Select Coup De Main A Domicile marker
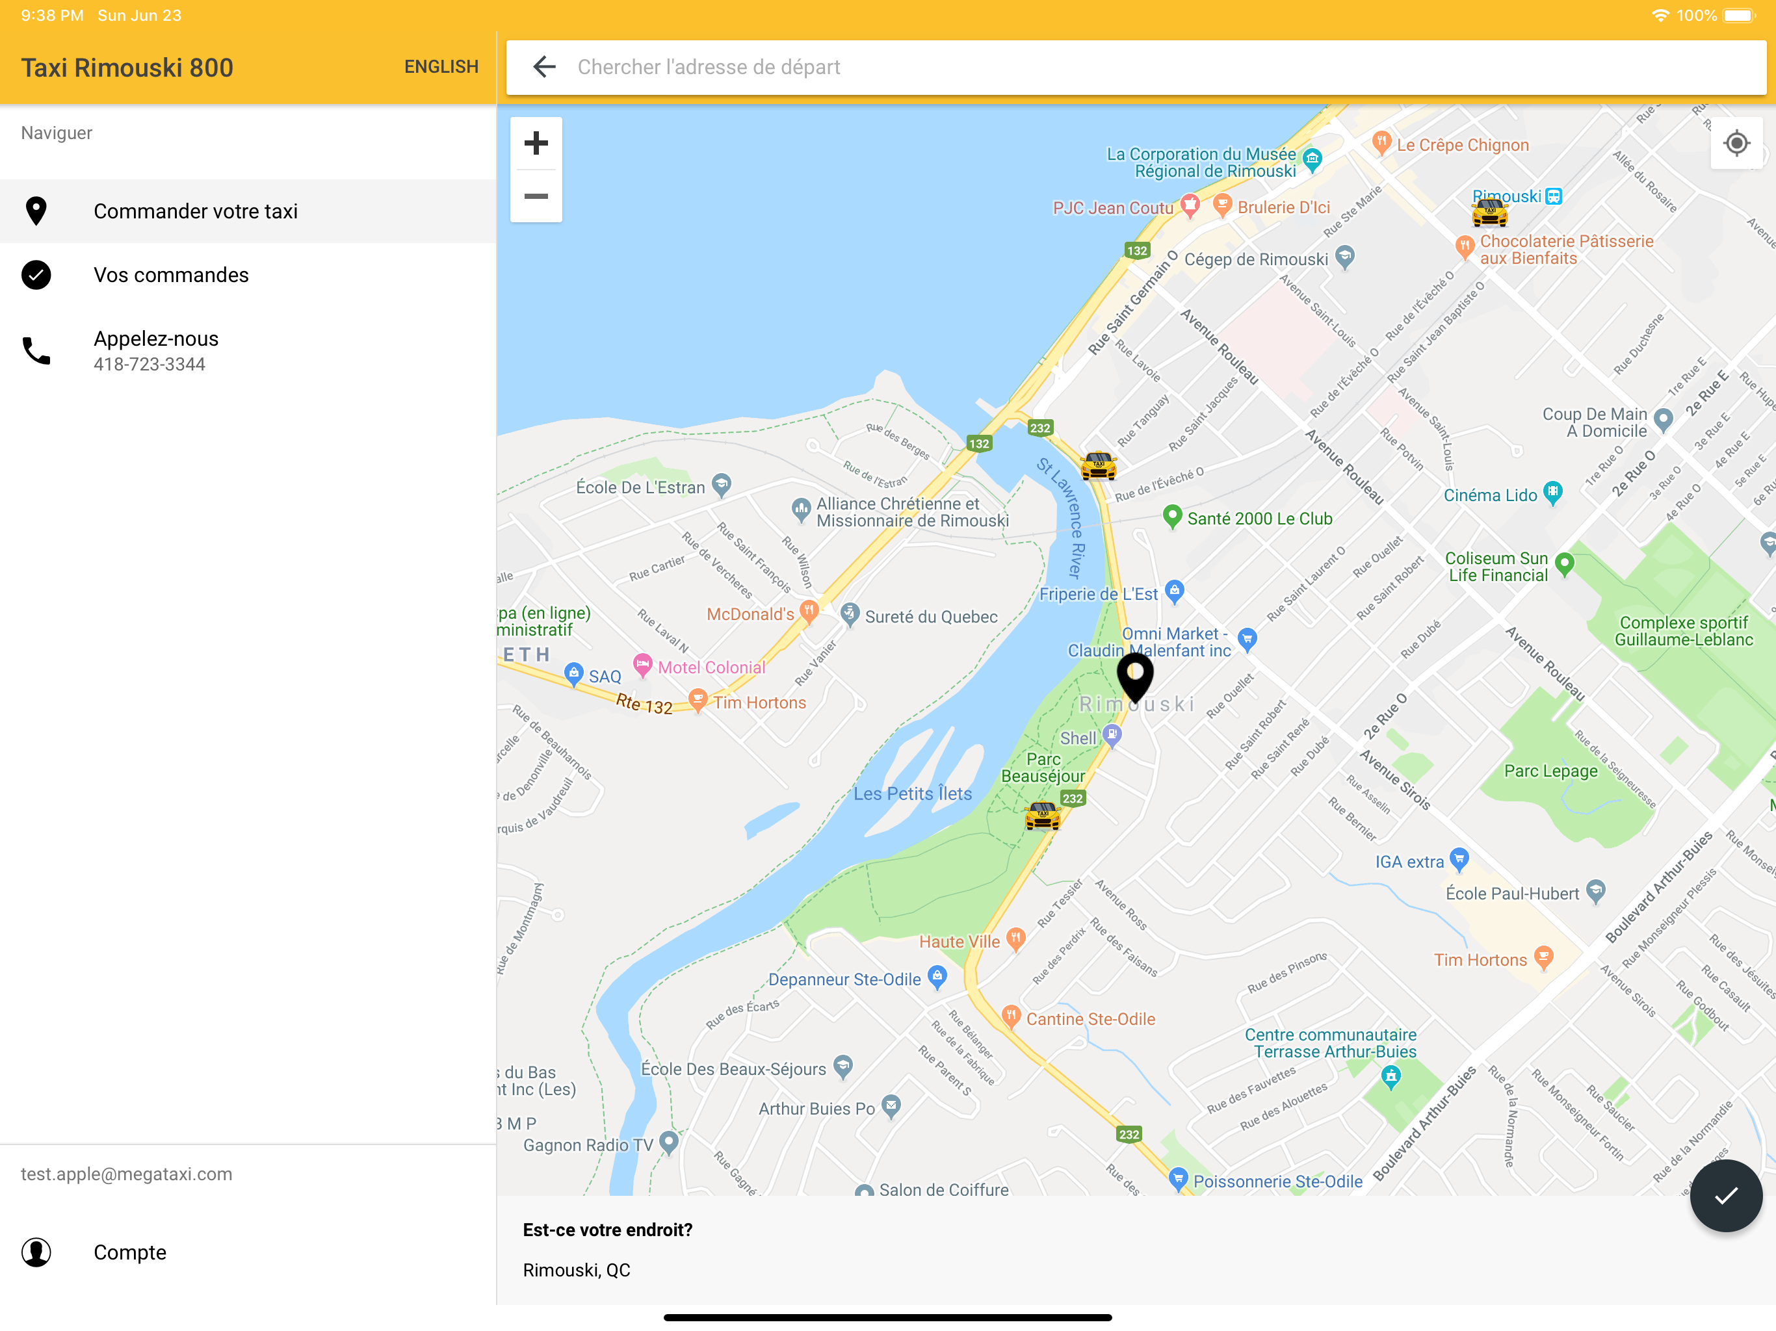The height and width of the screenshot is (1331, 1776). click(x=1664, y=420)
